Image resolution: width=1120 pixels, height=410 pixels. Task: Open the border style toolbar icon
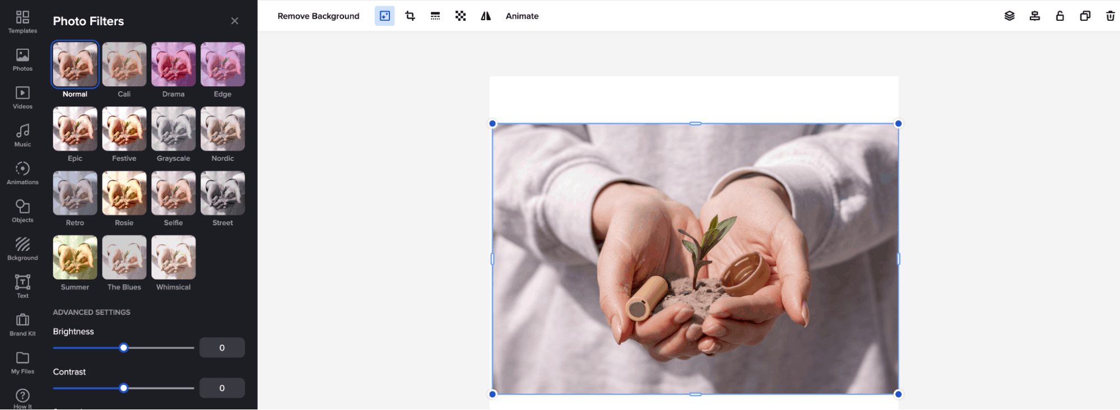435,16
